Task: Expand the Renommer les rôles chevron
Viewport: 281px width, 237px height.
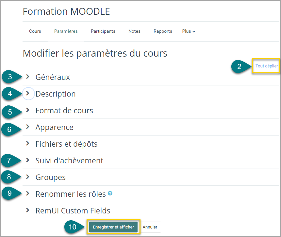Action: click(x=27, y=193)
